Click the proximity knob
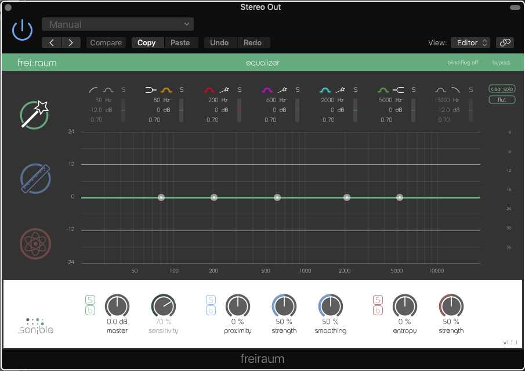 [x=238, y=305]
